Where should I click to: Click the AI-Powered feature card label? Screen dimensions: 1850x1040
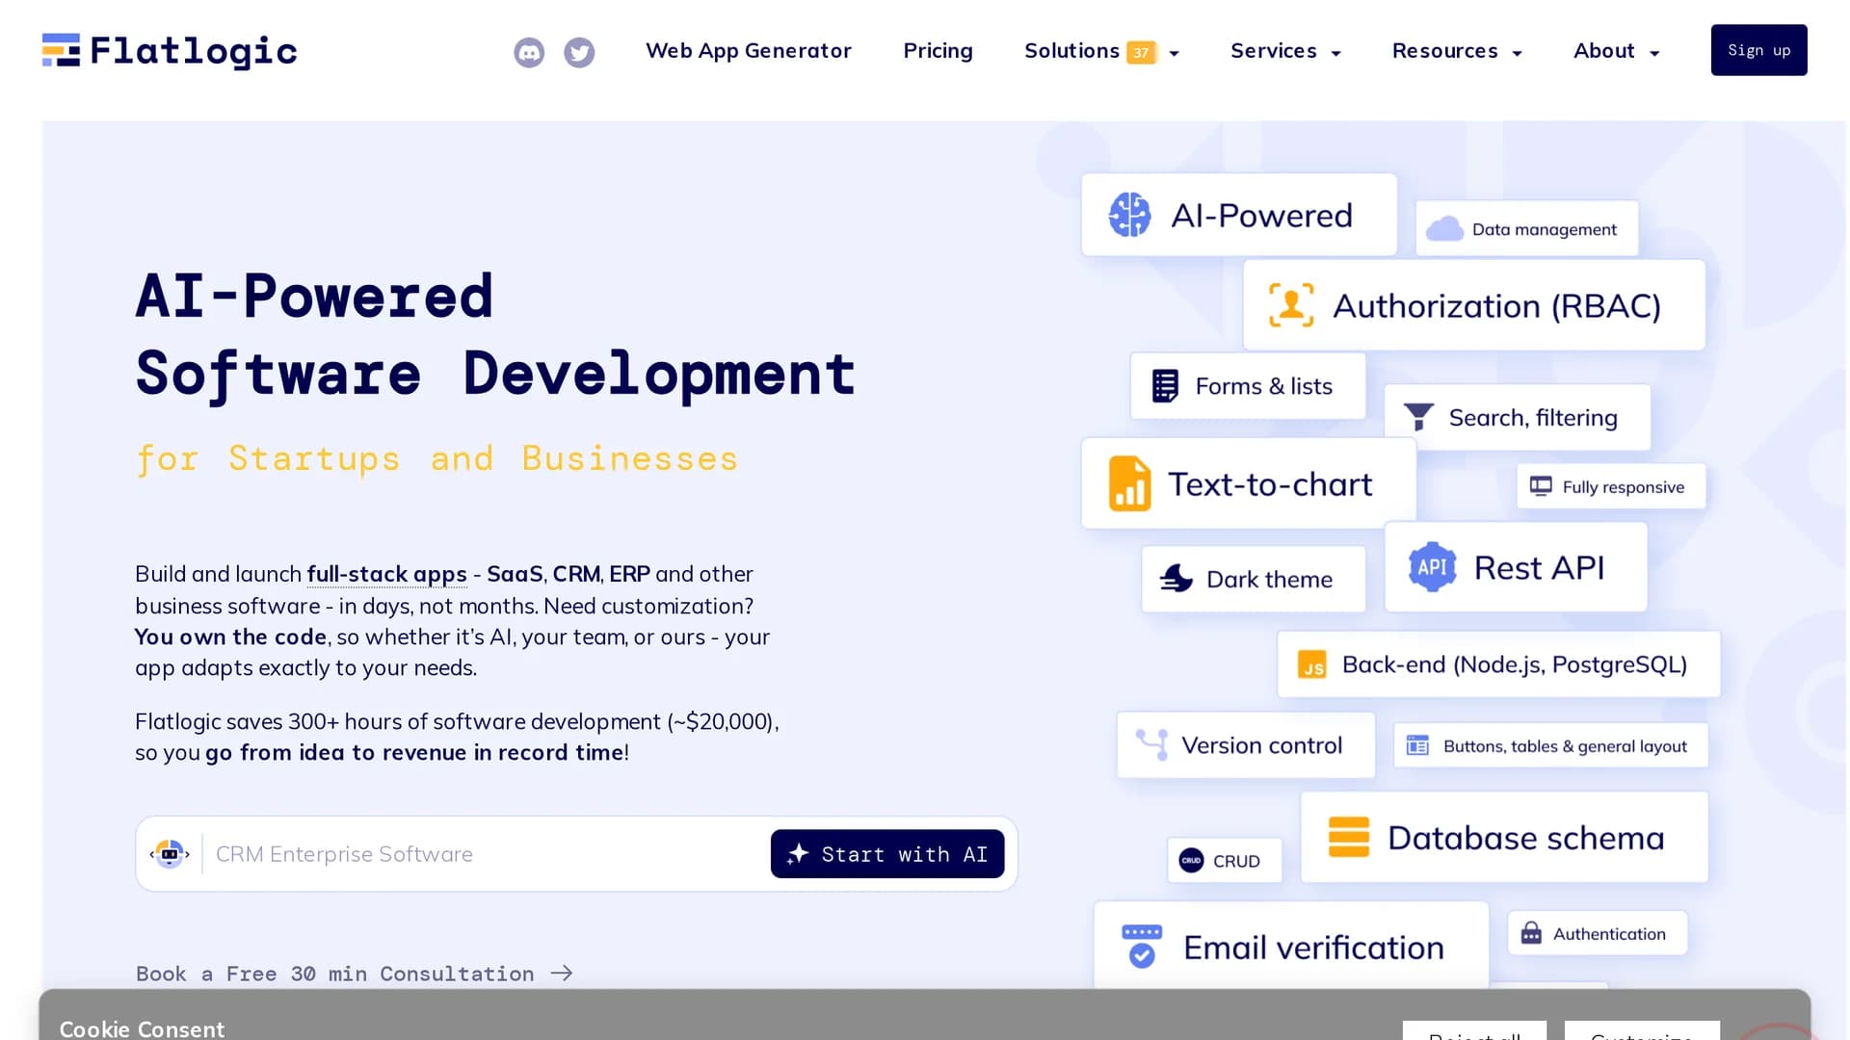(1261, 215)
